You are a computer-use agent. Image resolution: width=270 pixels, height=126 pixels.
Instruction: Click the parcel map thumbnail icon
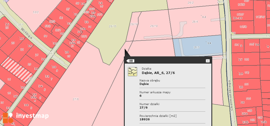pyautogui.click(x=132, y=71)
